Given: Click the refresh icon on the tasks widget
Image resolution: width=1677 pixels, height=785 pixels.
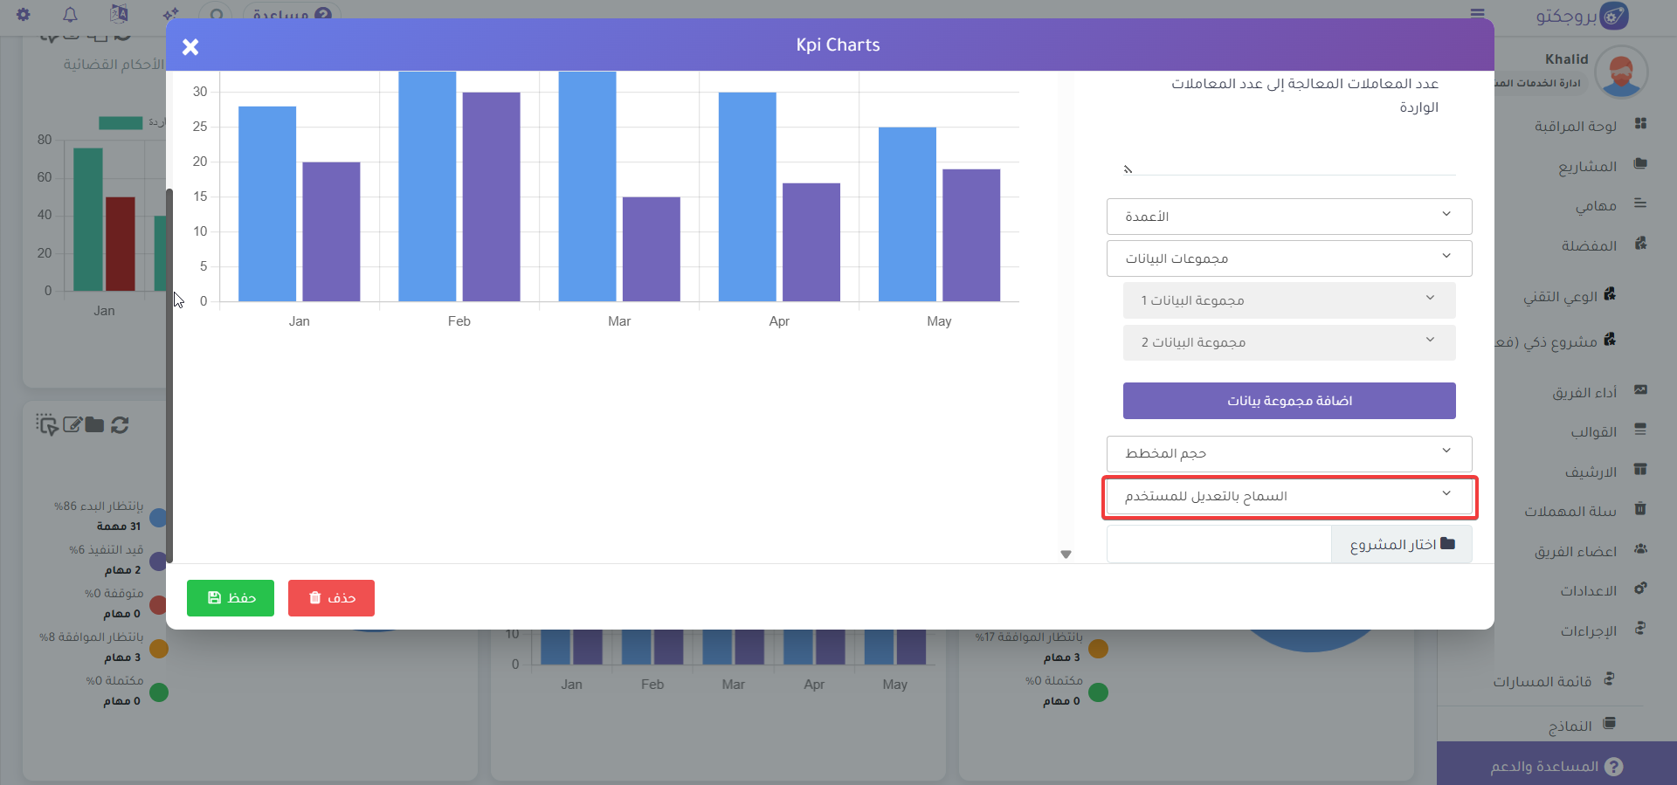Looking at the screenshot, I should 121,425.
